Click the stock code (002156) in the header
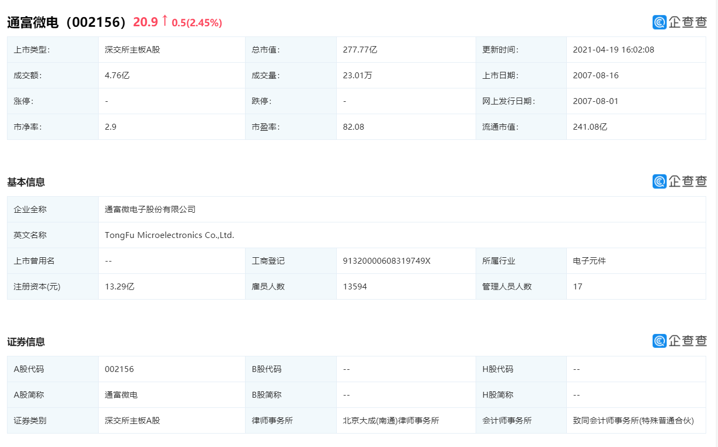 pos(98,23)
